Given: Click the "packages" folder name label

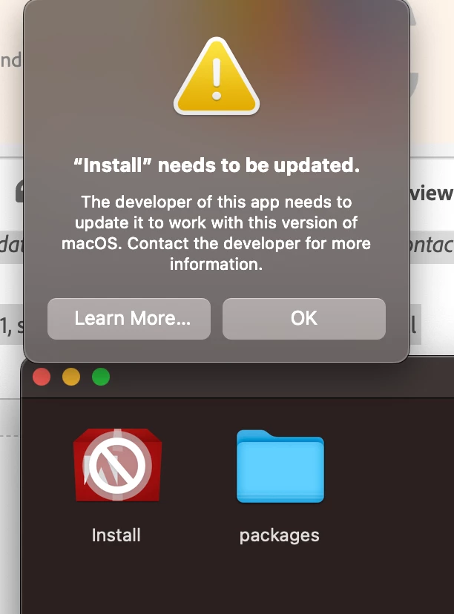Looking at the screenshot, I should pyautogui.click(x=279, y=535).
